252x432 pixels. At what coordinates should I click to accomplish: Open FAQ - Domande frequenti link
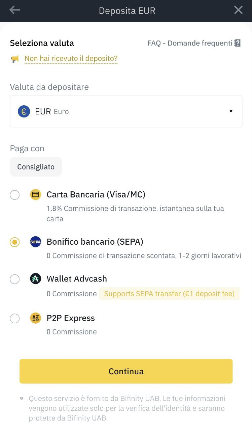pos(190,43)
